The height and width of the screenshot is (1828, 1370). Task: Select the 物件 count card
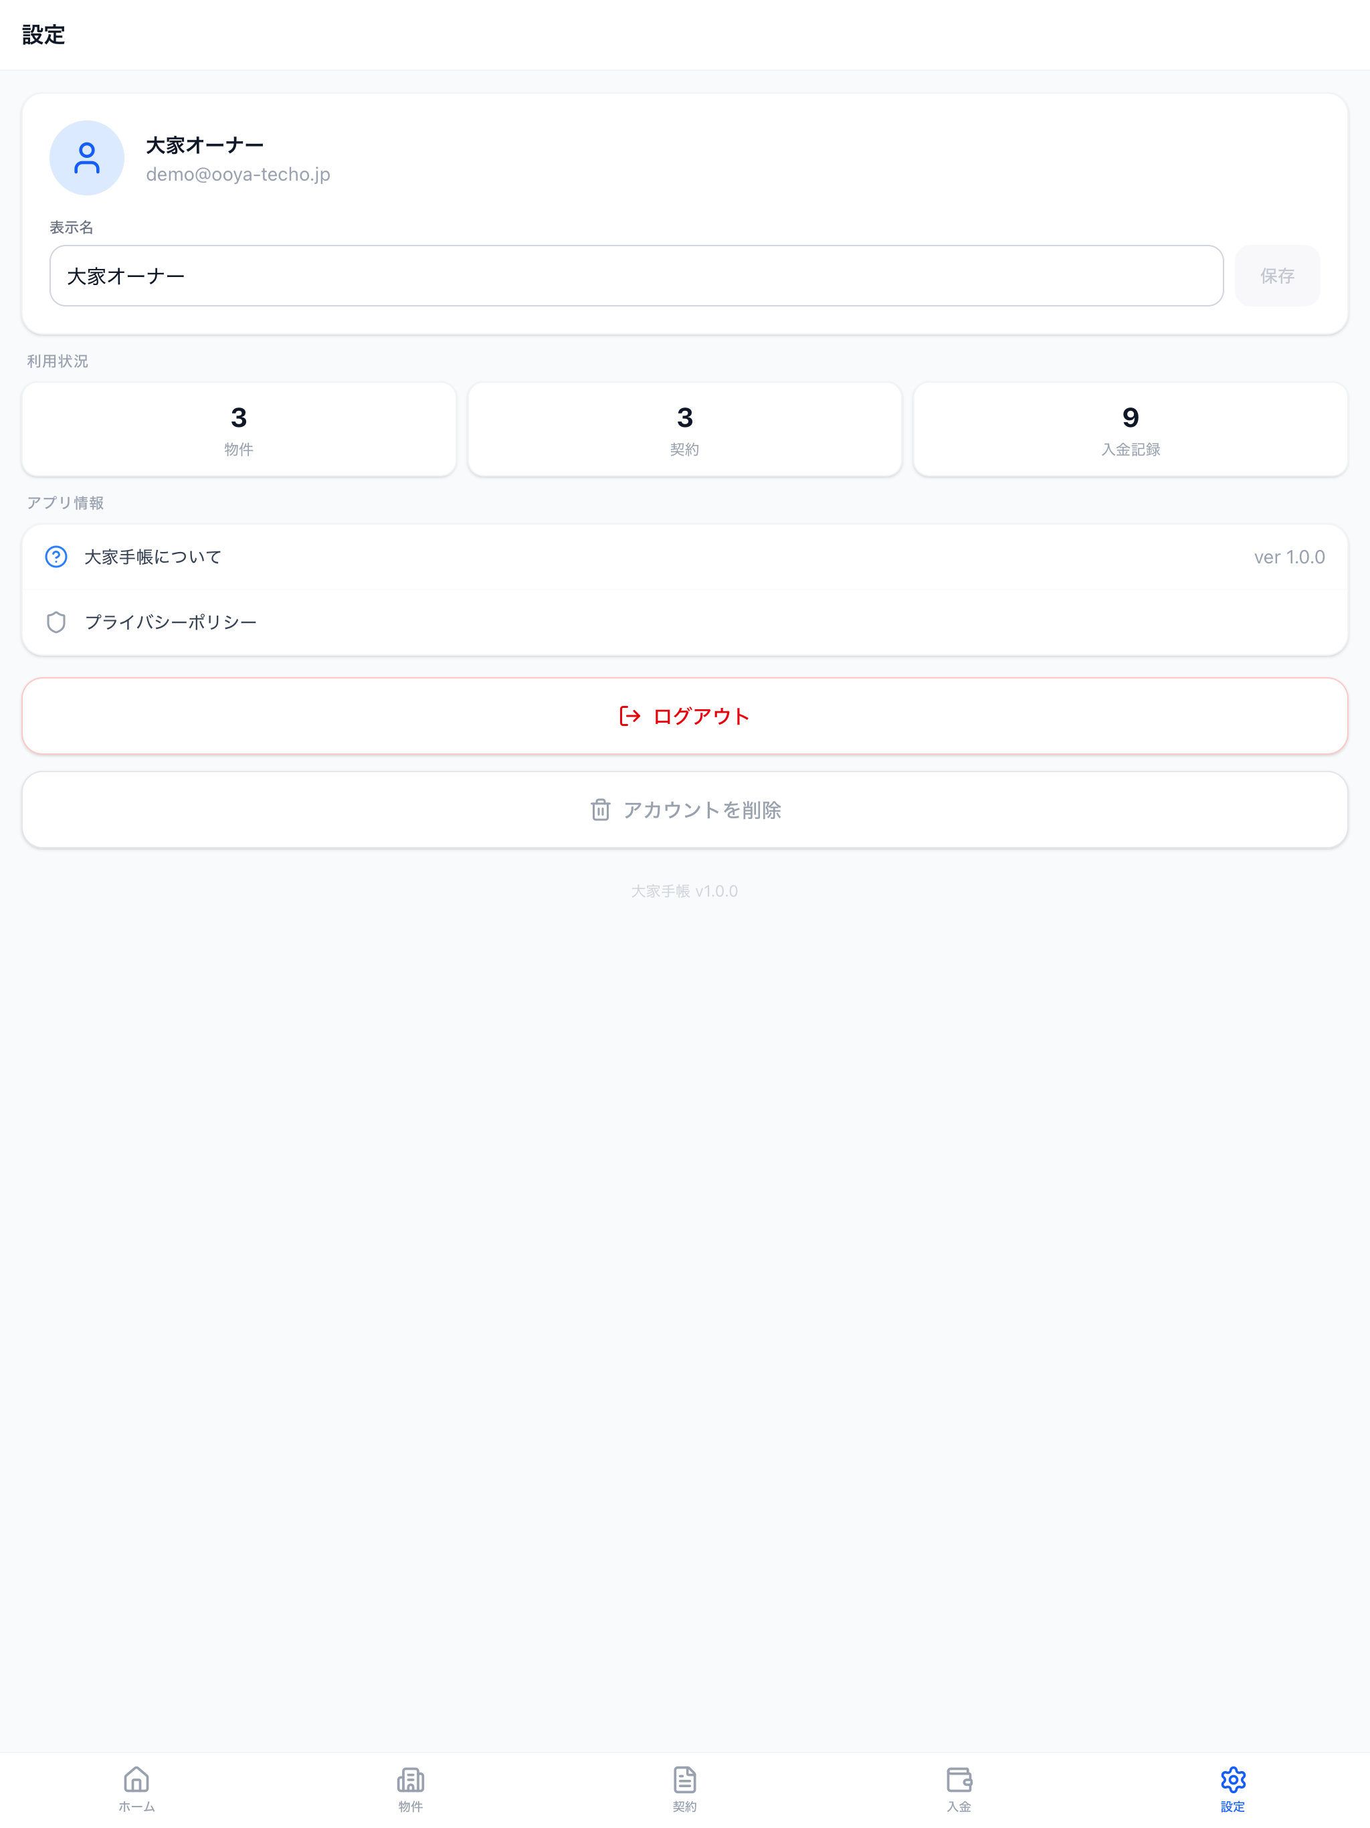(239, 430)
